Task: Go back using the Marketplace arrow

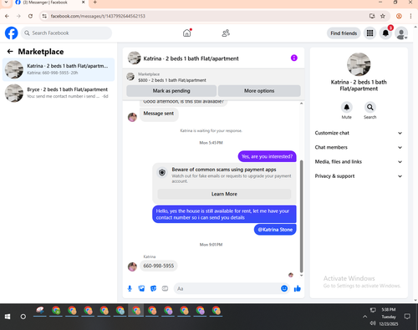Action: point(10,52)
